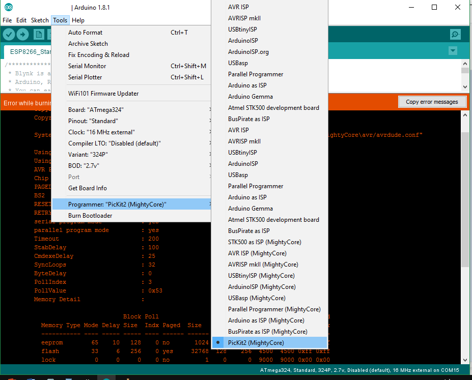Open WiFi101 Firmware Updater

point(131,94)
